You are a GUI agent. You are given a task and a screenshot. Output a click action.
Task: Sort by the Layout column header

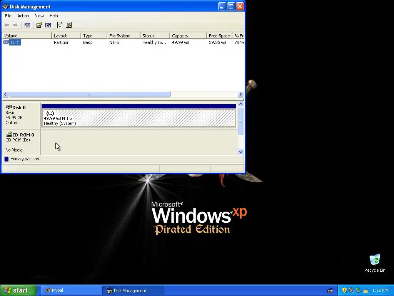(x=66, y=36)
